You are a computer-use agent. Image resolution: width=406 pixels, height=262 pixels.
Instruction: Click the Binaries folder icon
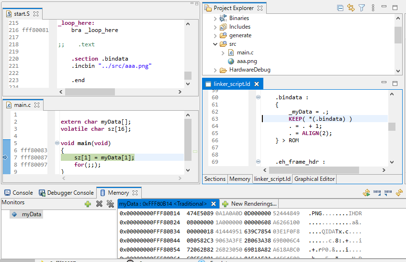pyautogui.click(x=223, y=18)
